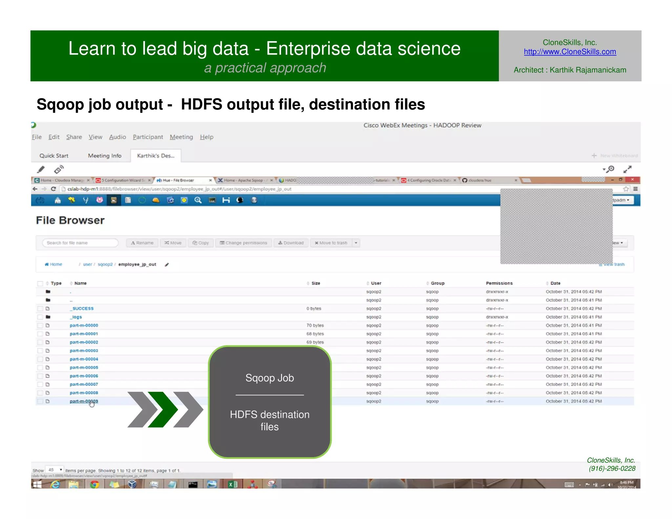Reload the page with refresh icon
This screenshot has height=519, width=672.
53,189
